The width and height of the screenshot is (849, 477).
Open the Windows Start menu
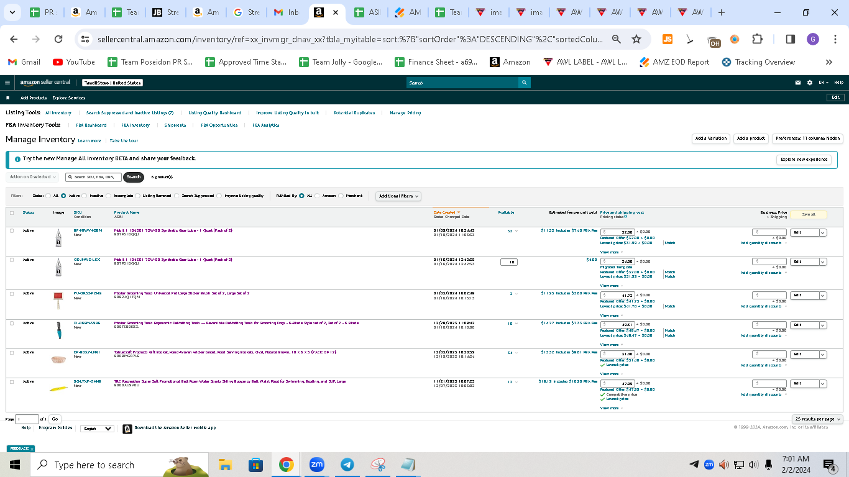pyautogui.click(x=15, y=465)
